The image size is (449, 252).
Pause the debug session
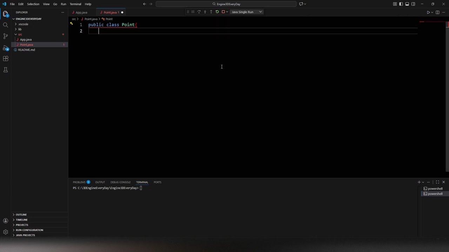193,12
